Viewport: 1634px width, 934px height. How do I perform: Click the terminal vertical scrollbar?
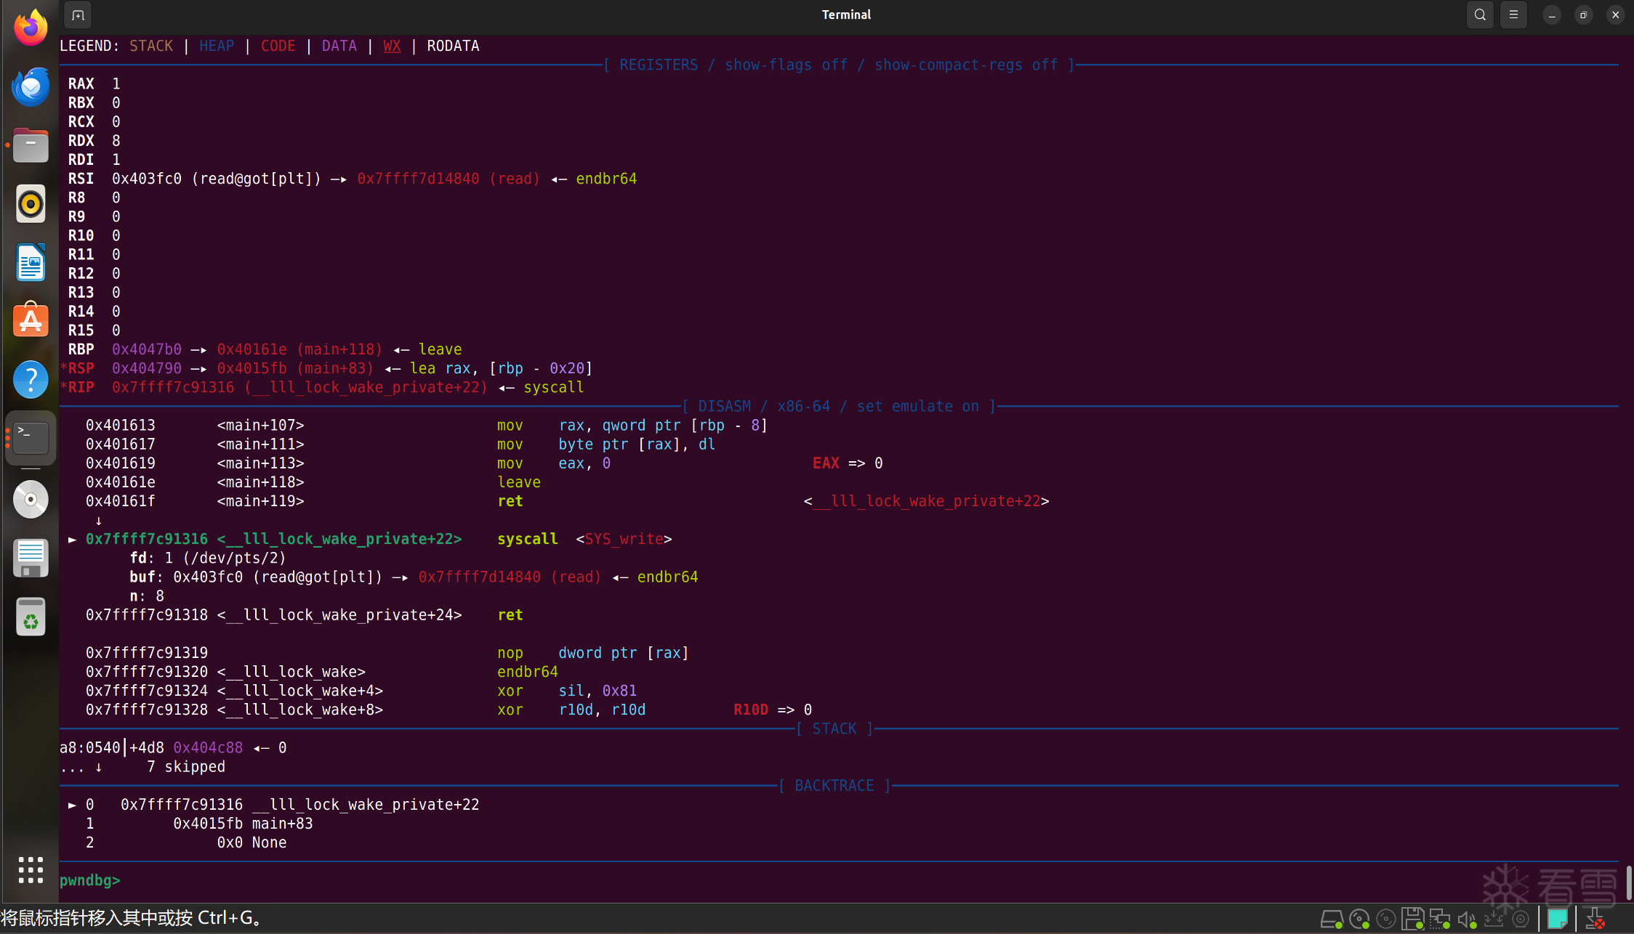click(x=1628, y=882)
